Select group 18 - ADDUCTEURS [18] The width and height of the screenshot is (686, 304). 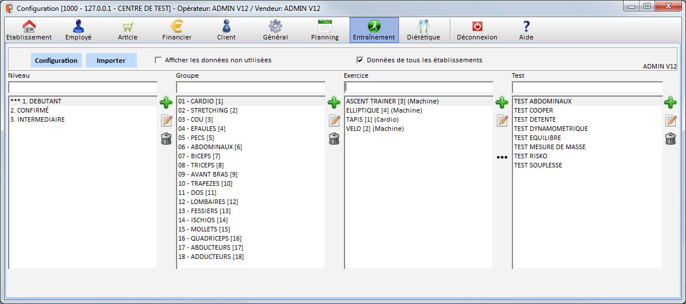[250, 257]
